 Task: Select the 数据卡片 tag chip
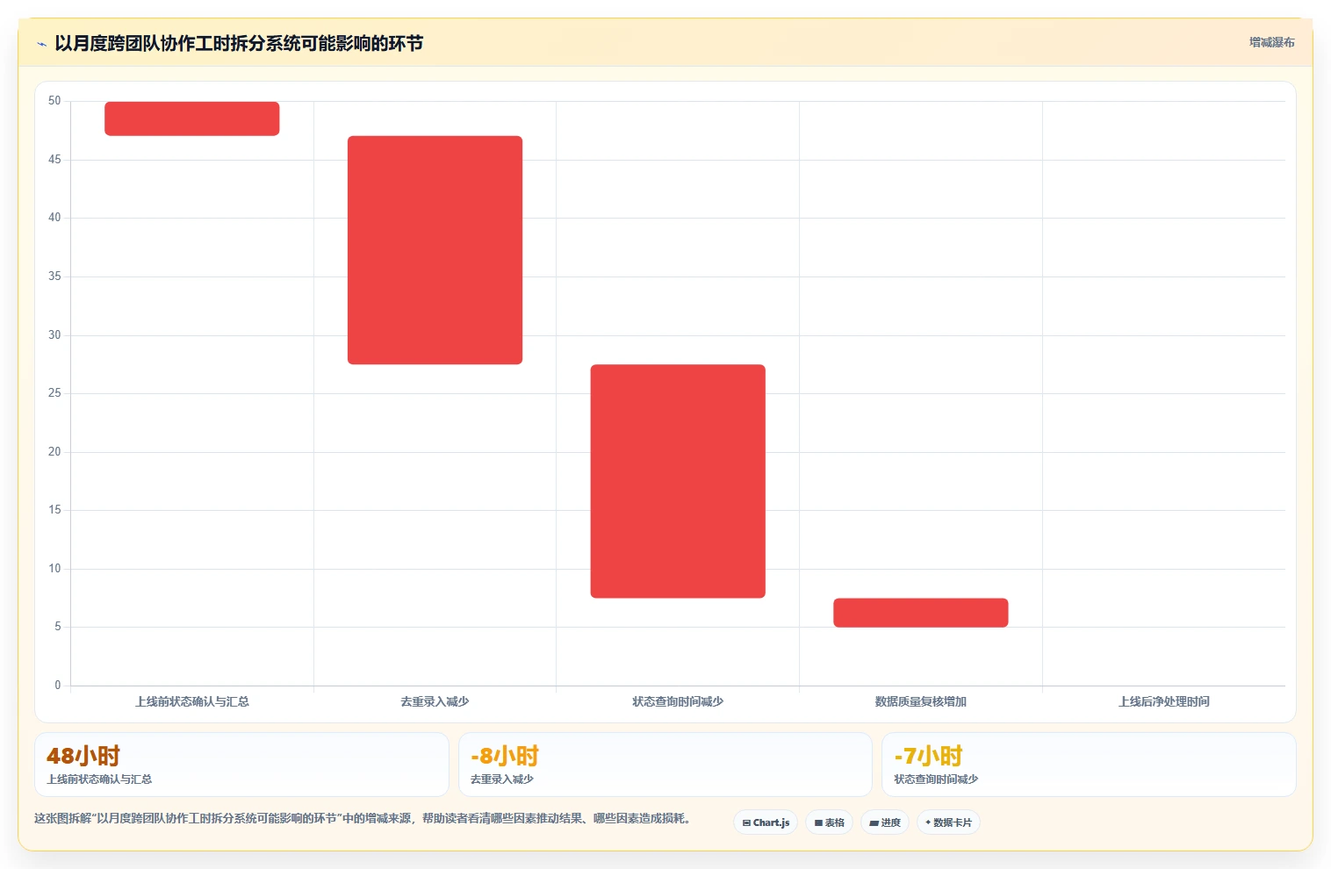click(948, 822)
